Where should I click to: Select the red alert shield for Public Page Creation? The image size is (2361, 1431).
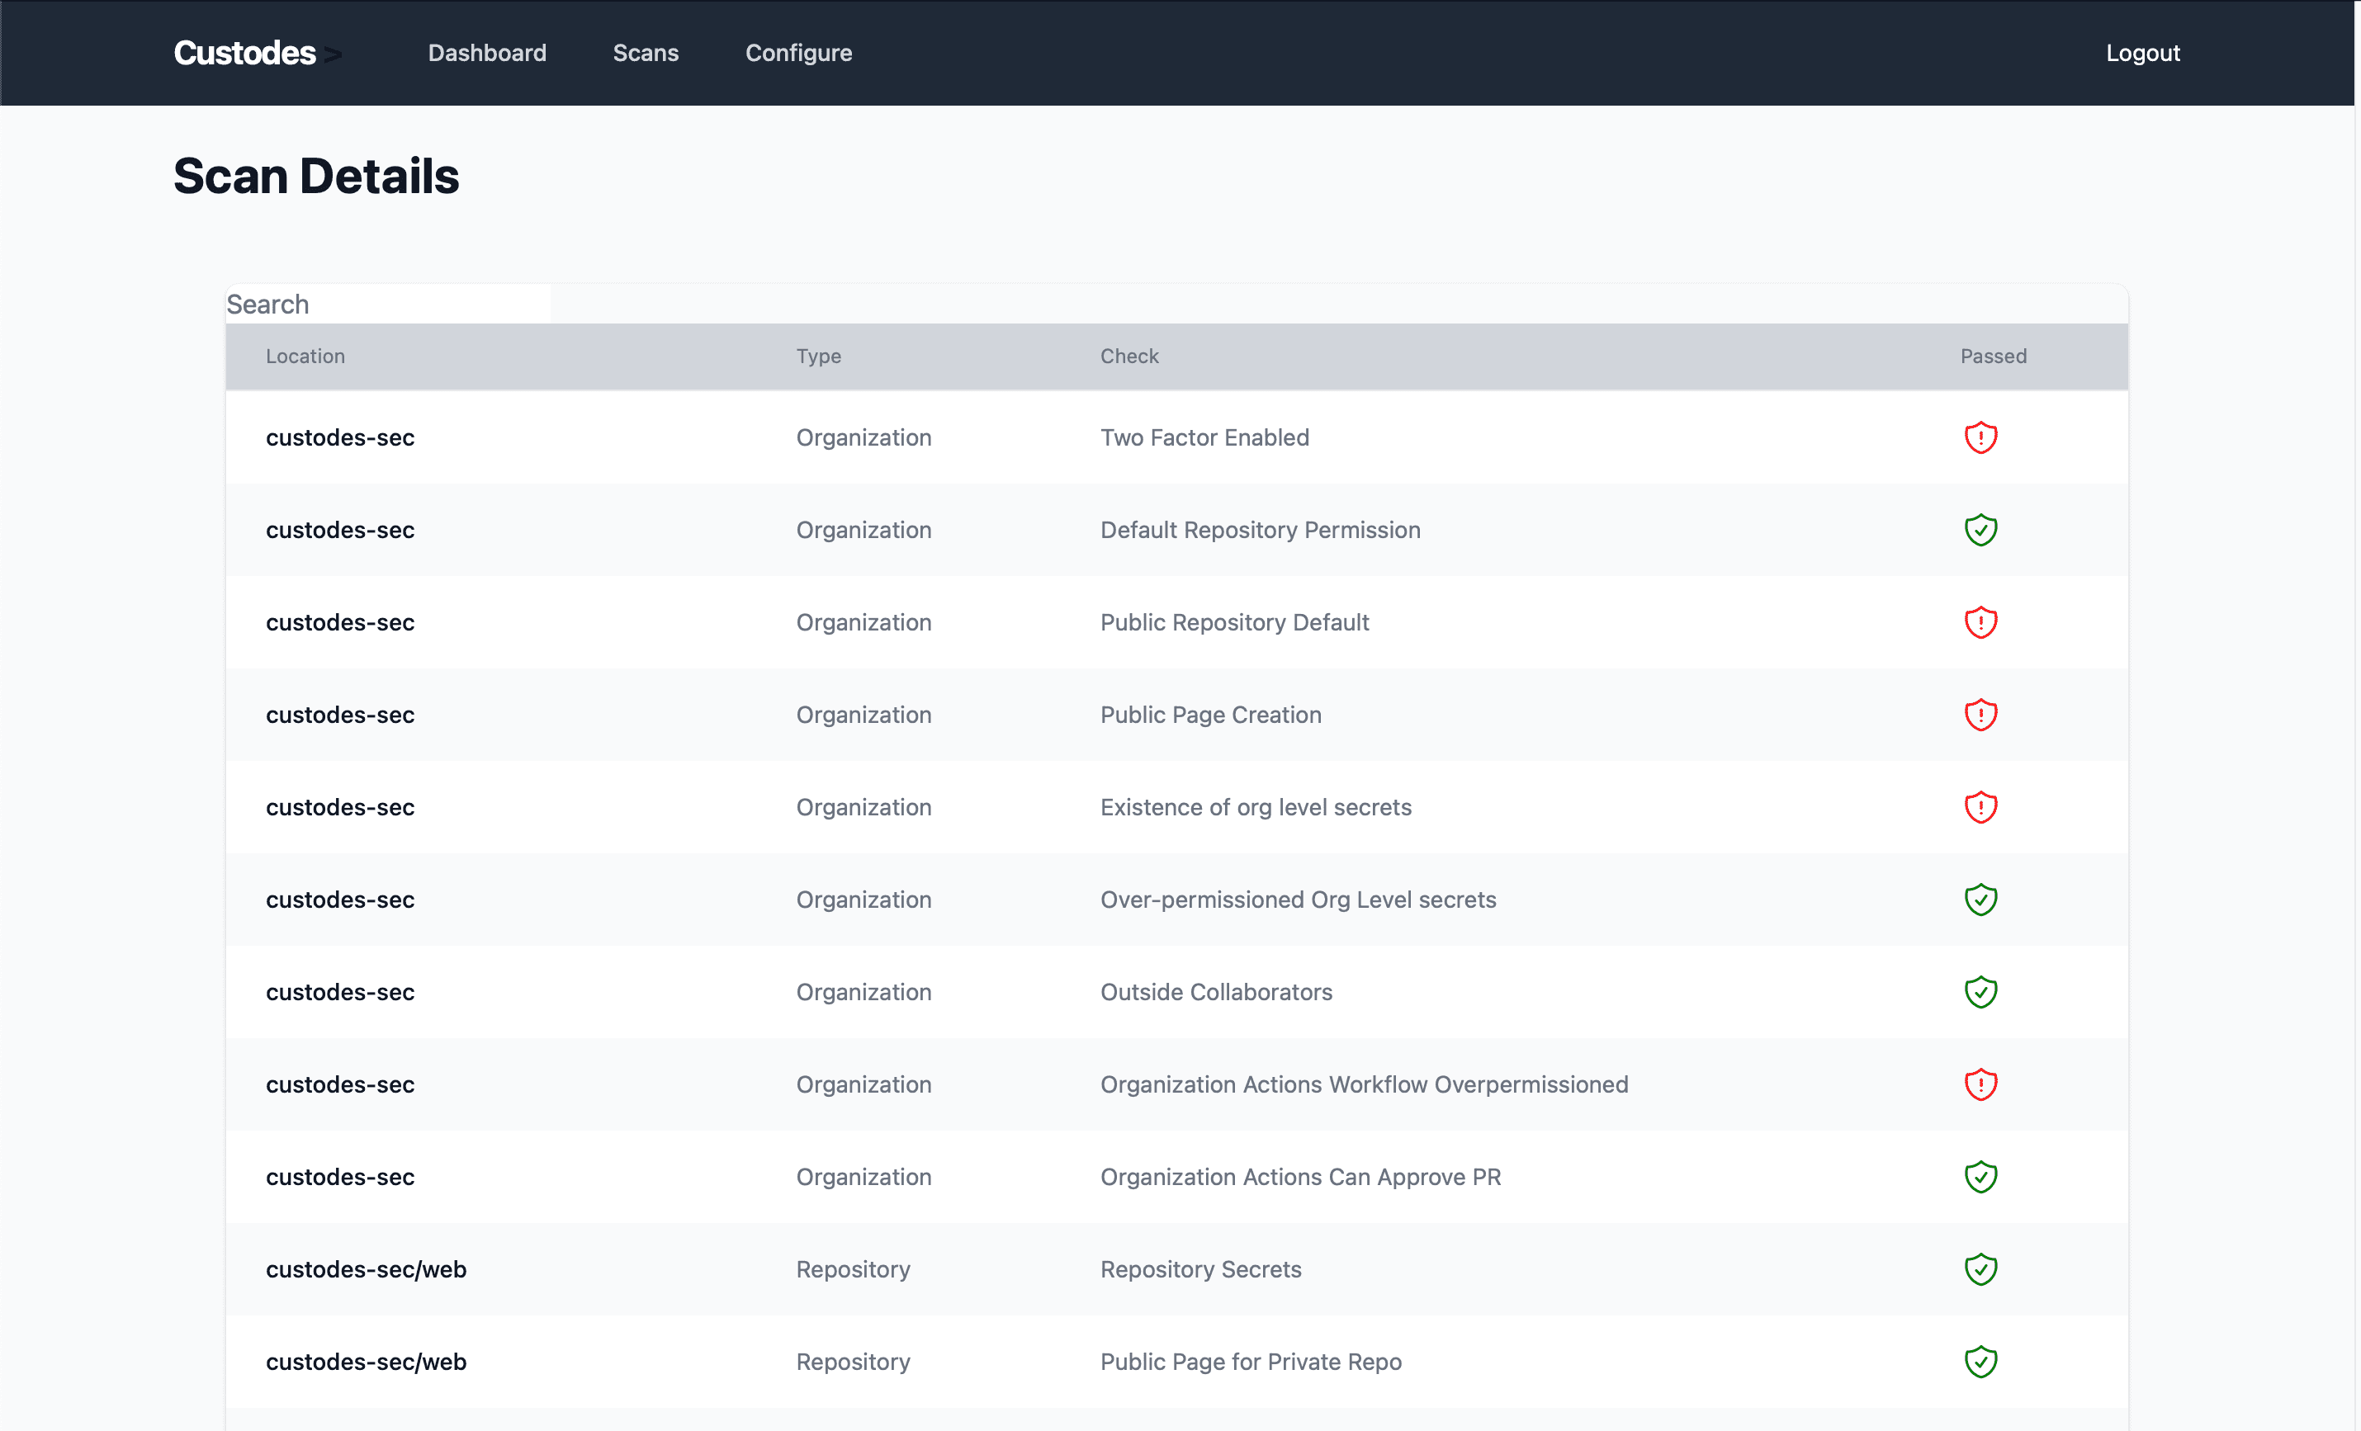click(x=1980, y=714)
